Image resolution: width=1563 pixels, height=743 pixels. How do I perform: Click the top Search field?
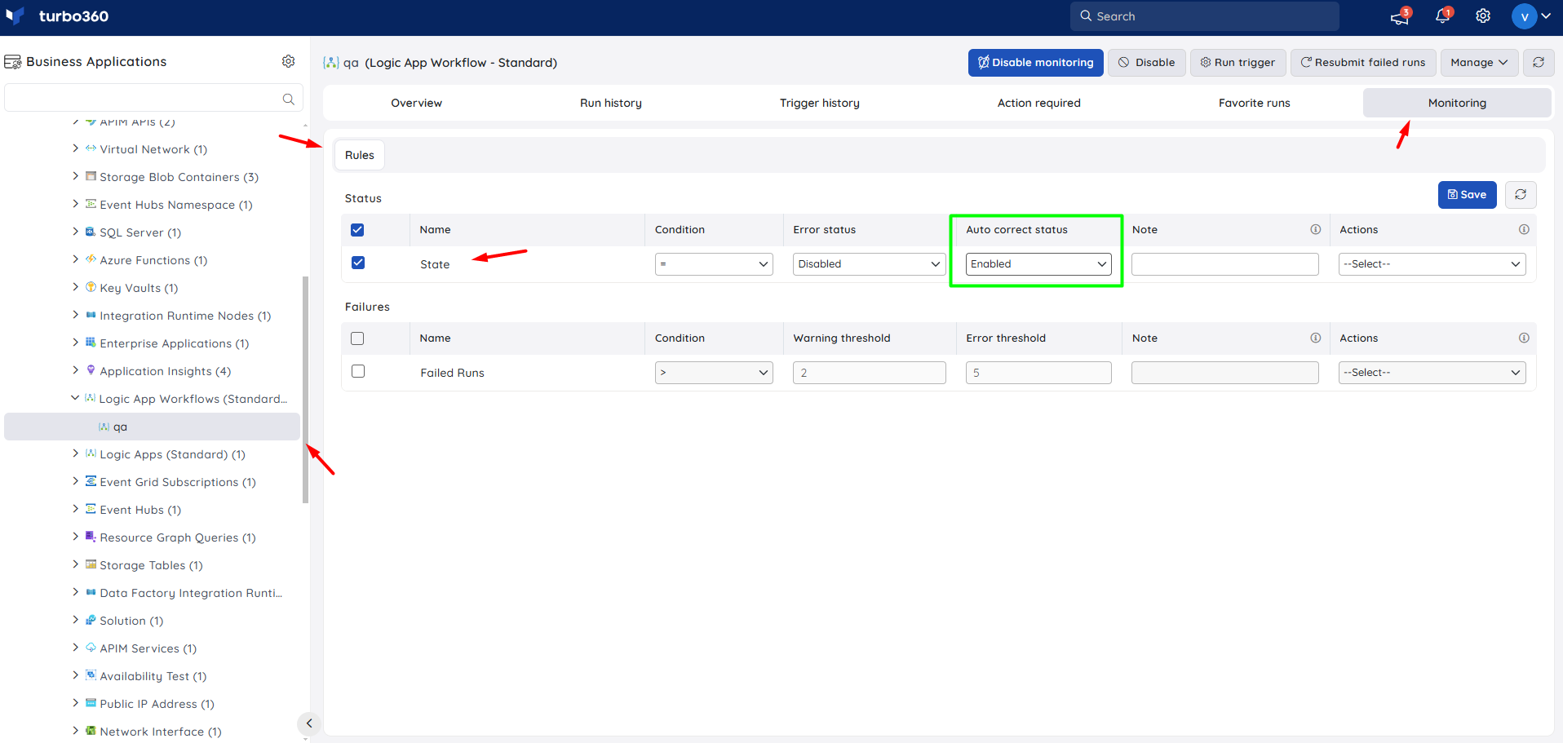tap(1205, 16)
